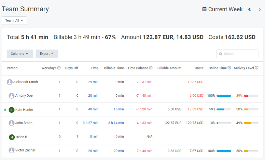Open the Team: All dropdown

[14, 20]
